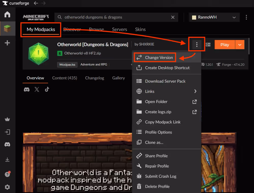The width and height of the screenshot is (254, 193).
Task: Expand the RannoWH account dropdown
Action: [x=214, y=17]
